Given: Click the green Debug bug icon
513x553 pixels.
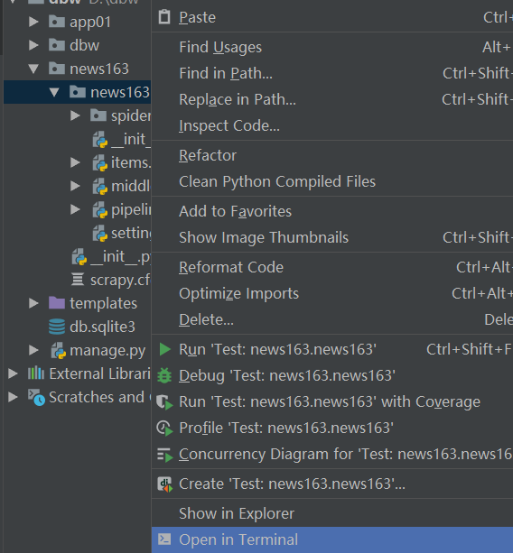Looking at the screenshot, I should [164, 375].
